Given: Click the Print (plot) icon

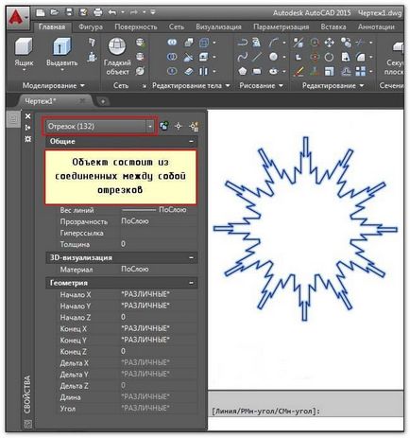Looking at the screenshot, I should coord(98,12).
